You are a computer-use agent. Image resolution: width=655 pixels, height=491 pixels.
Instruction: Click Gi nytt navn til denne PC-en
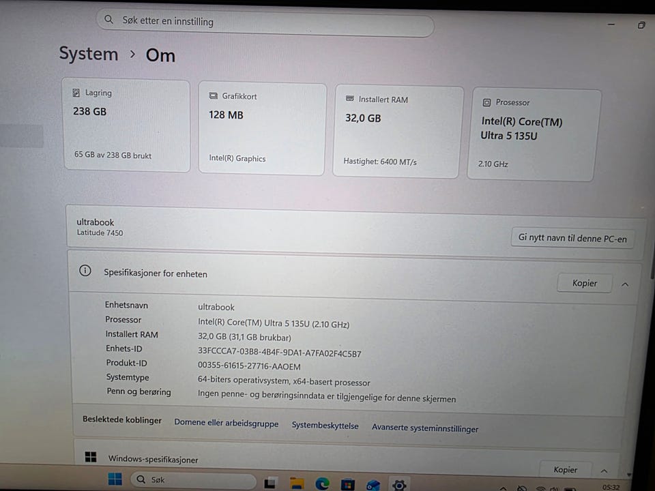tap(572, 238)
